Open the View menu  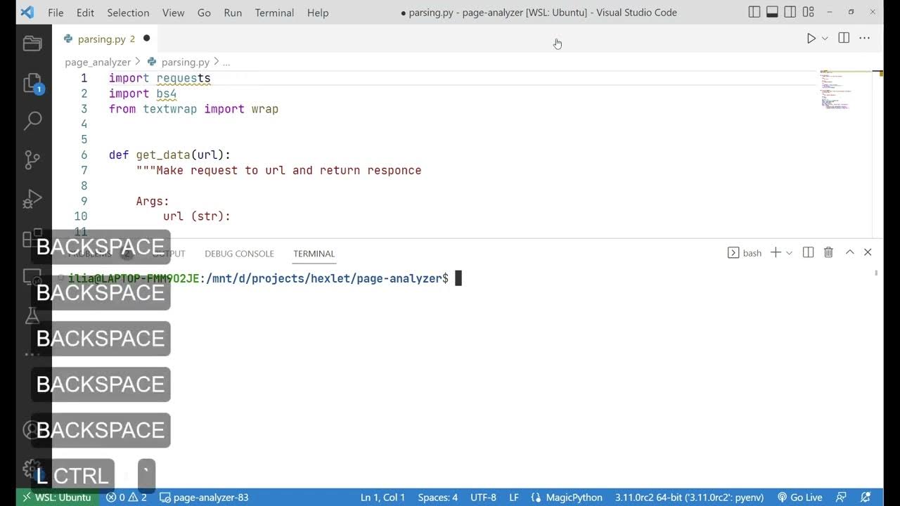173,13
